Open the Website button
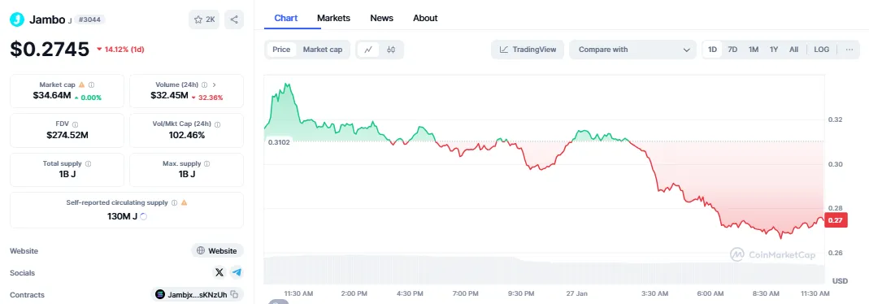This screenshot has height=304, width=869. click(x=217, y=251)
